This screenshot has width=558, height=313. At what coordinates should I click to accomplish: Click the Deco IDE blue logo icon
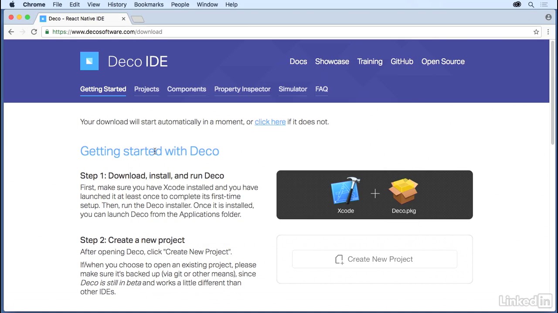point(89,61)
